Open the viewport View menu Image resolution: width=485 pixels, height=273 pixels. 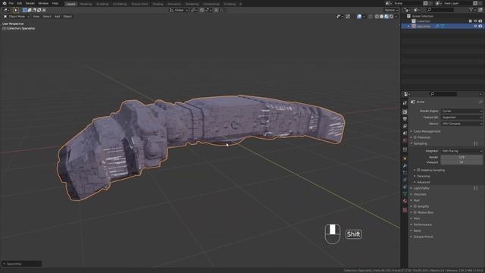pyautogui.click(x=36, y=17)
